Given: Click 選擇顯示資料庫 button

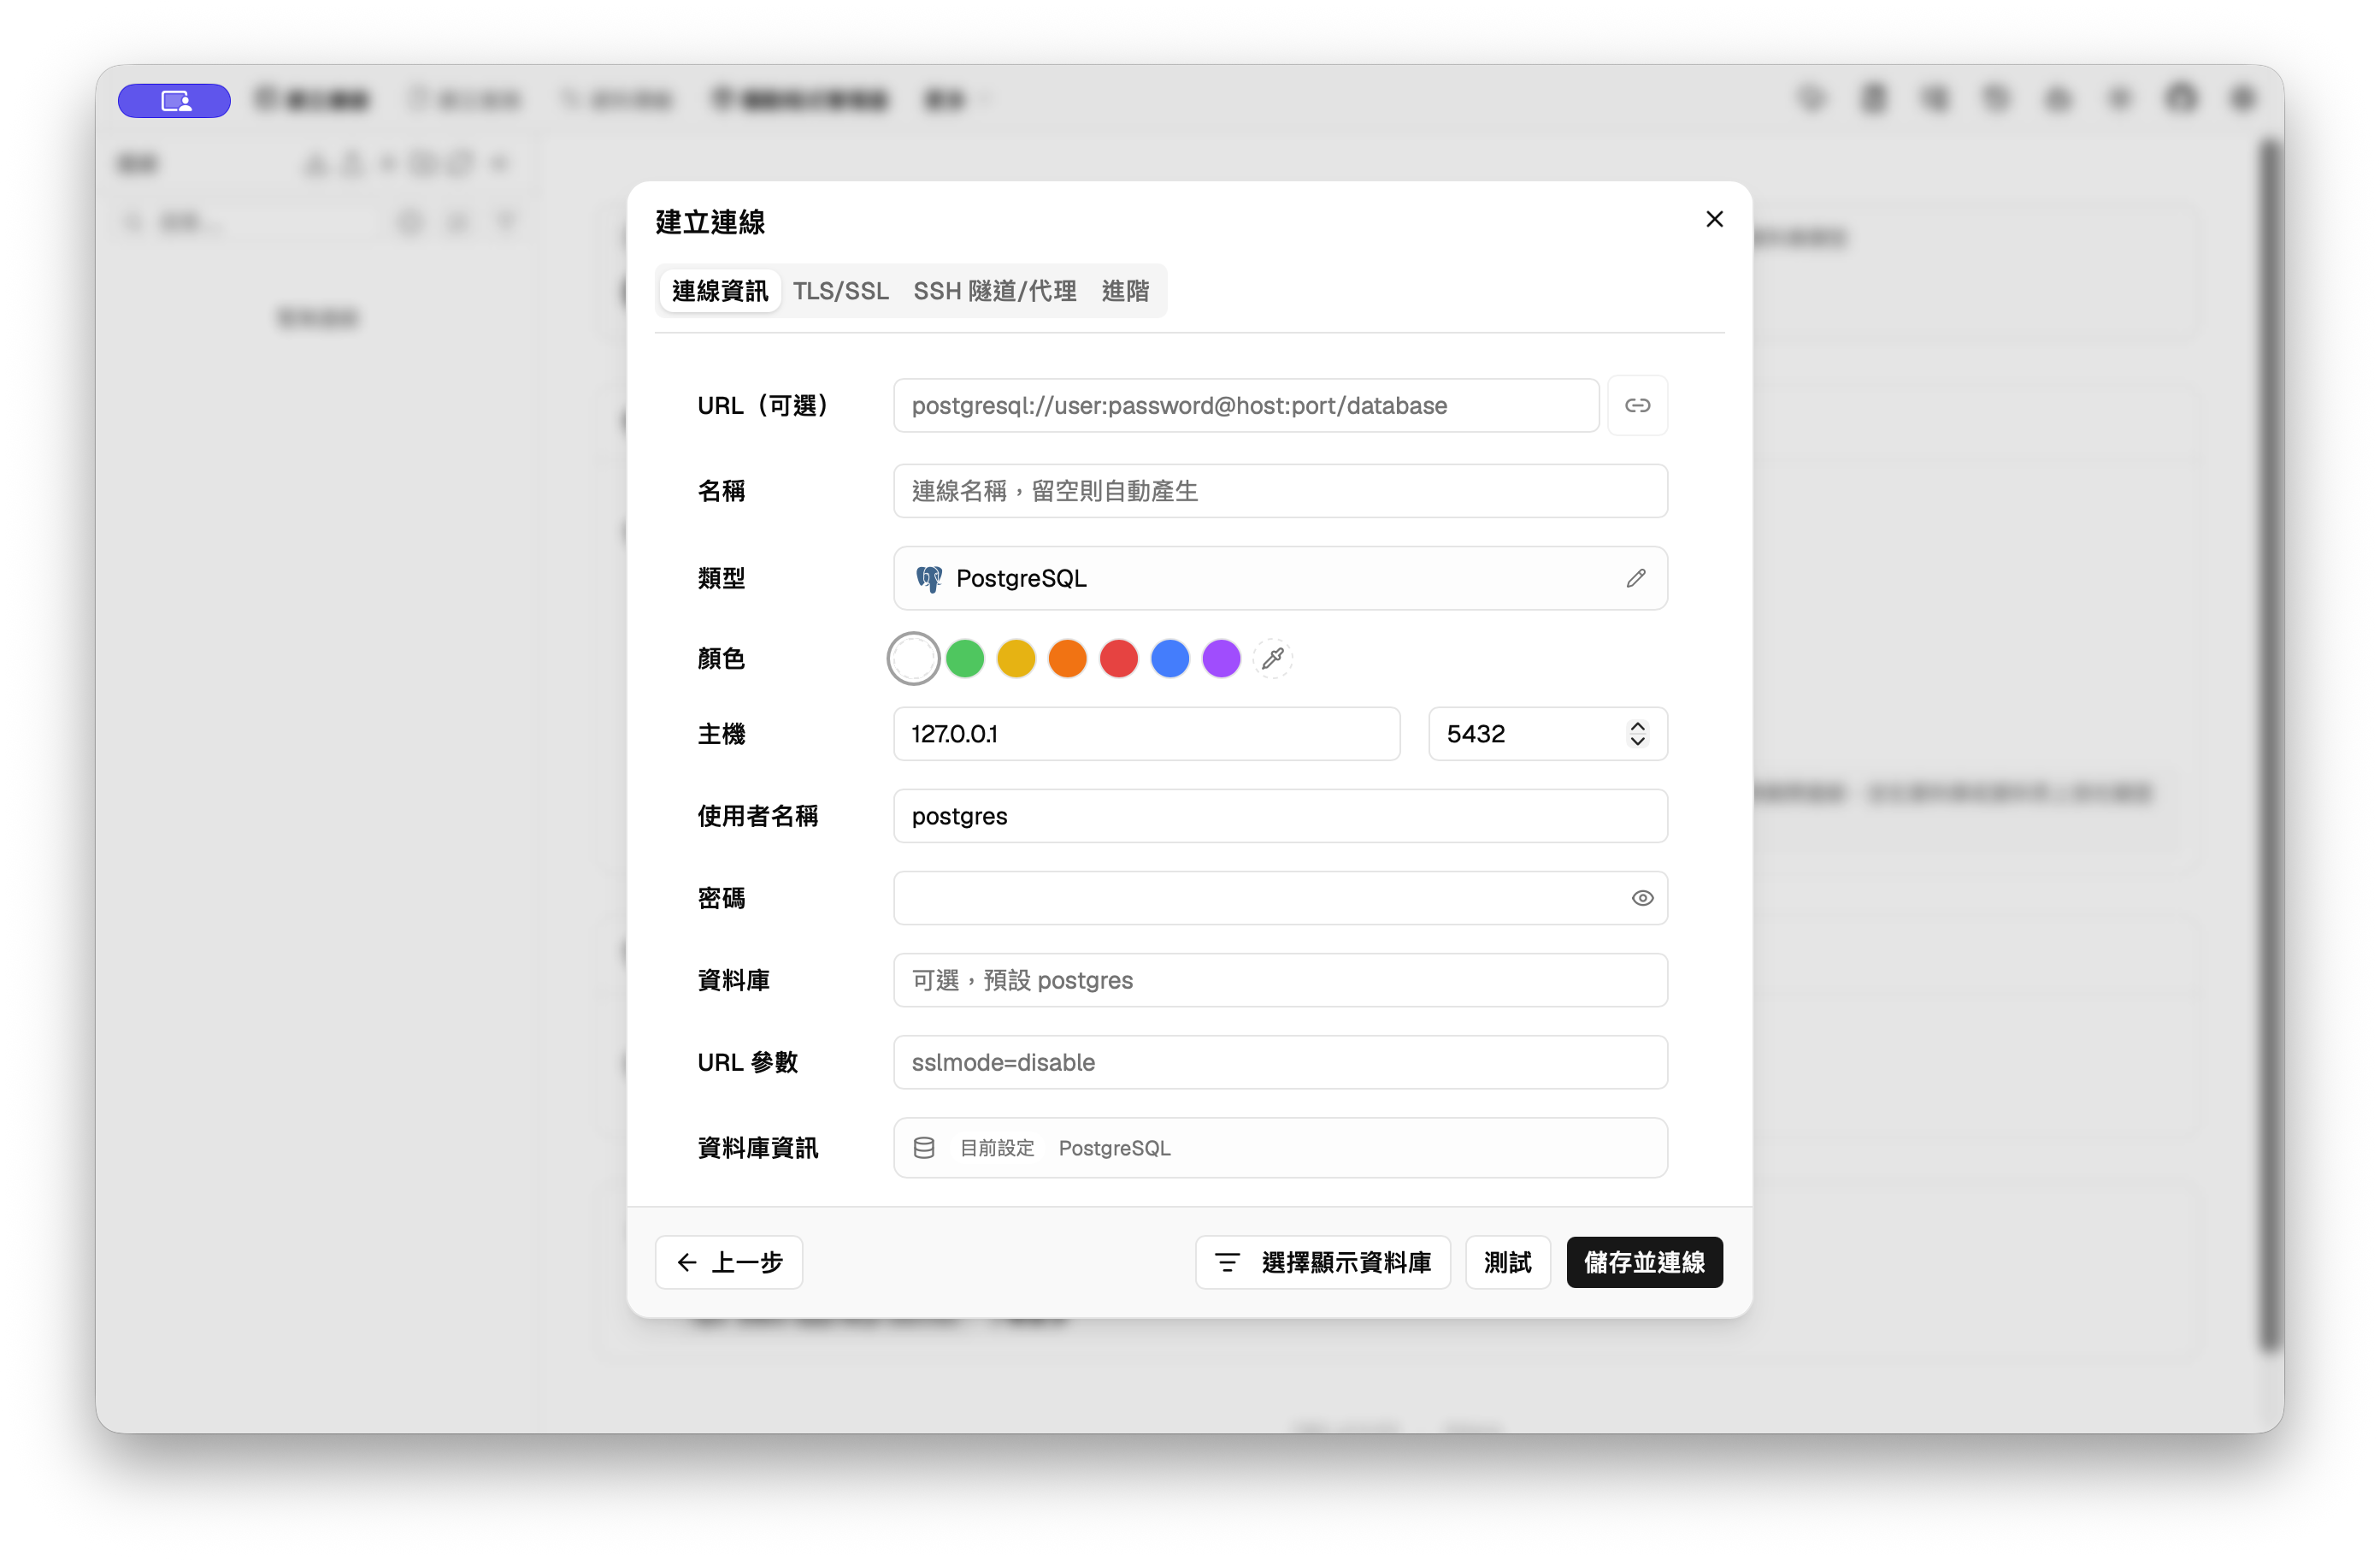Looking at the screenshot, I should point(1323,1262).
